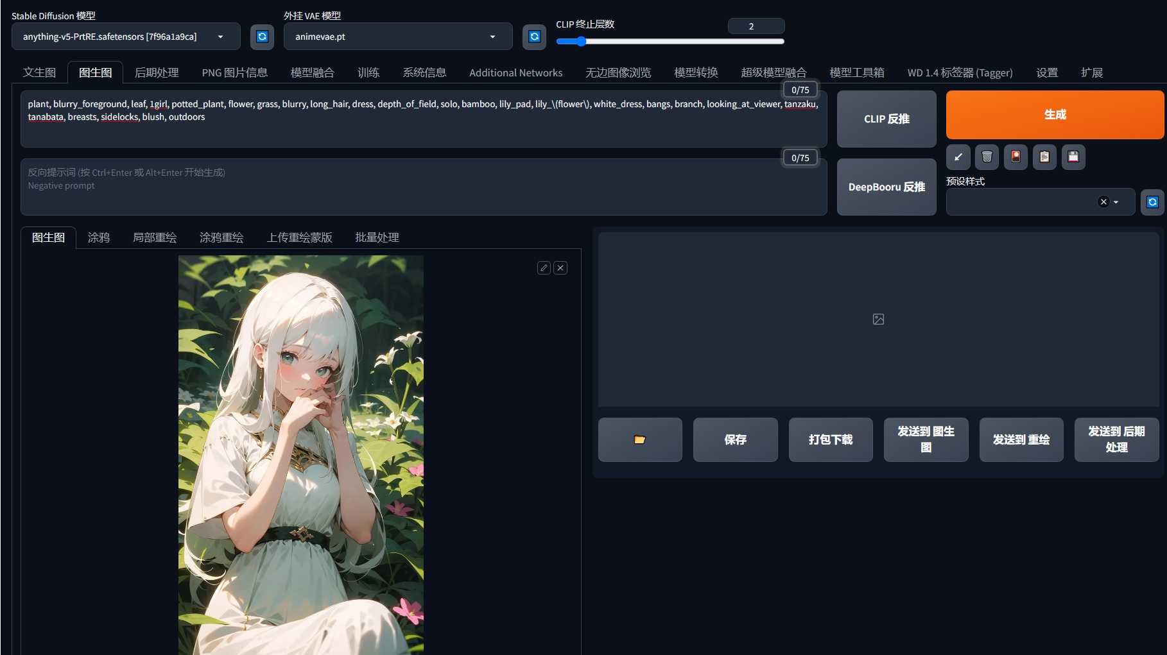
Task: Click the 打包下载 button
Action: coord(831,439)
